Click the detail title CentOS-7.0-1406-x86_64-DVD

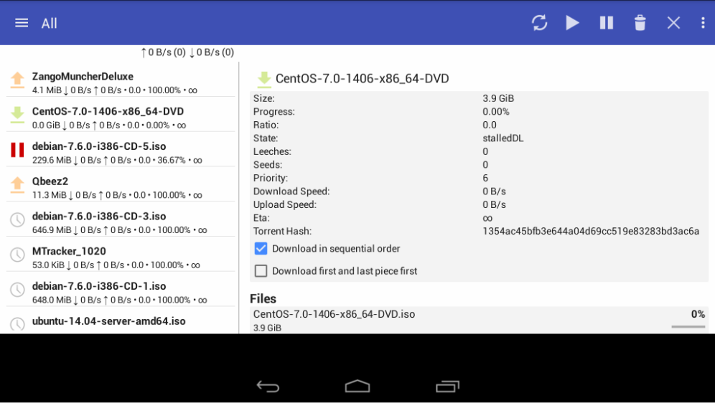coord(362,79)
